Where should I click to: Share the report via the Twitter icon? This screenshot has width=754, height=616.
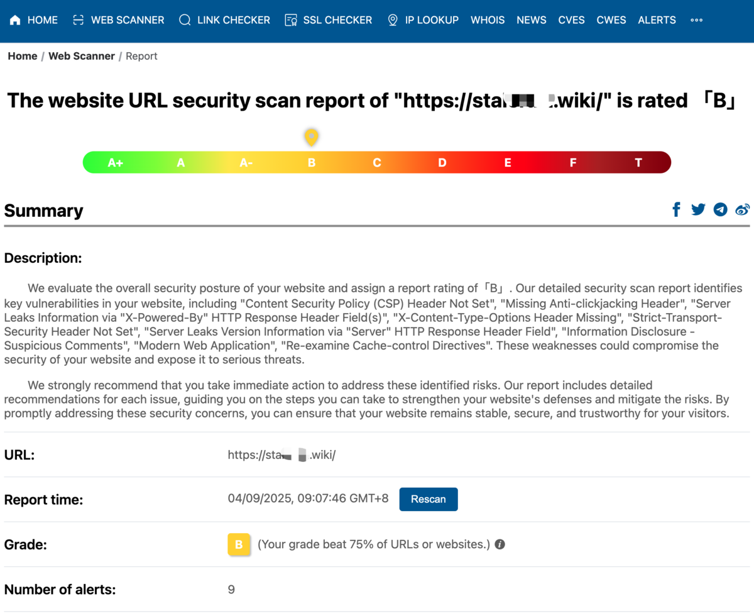698,209
